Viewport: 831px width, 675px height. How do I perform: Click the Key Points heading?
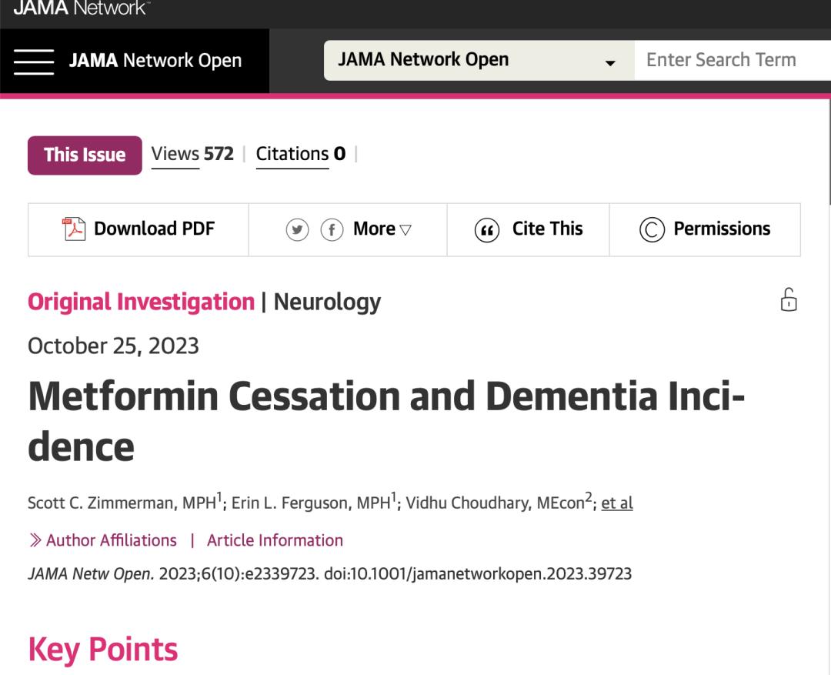[x=103, y=650]
